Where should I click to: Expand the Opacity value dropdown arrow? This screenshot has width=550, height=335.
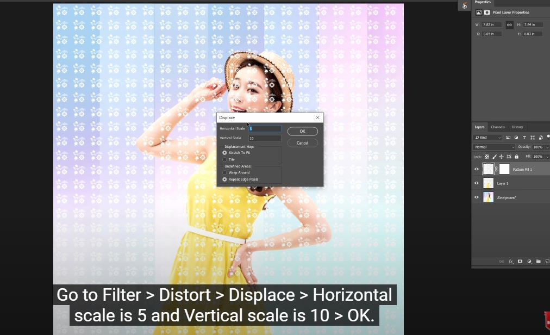tap(547, 147)
